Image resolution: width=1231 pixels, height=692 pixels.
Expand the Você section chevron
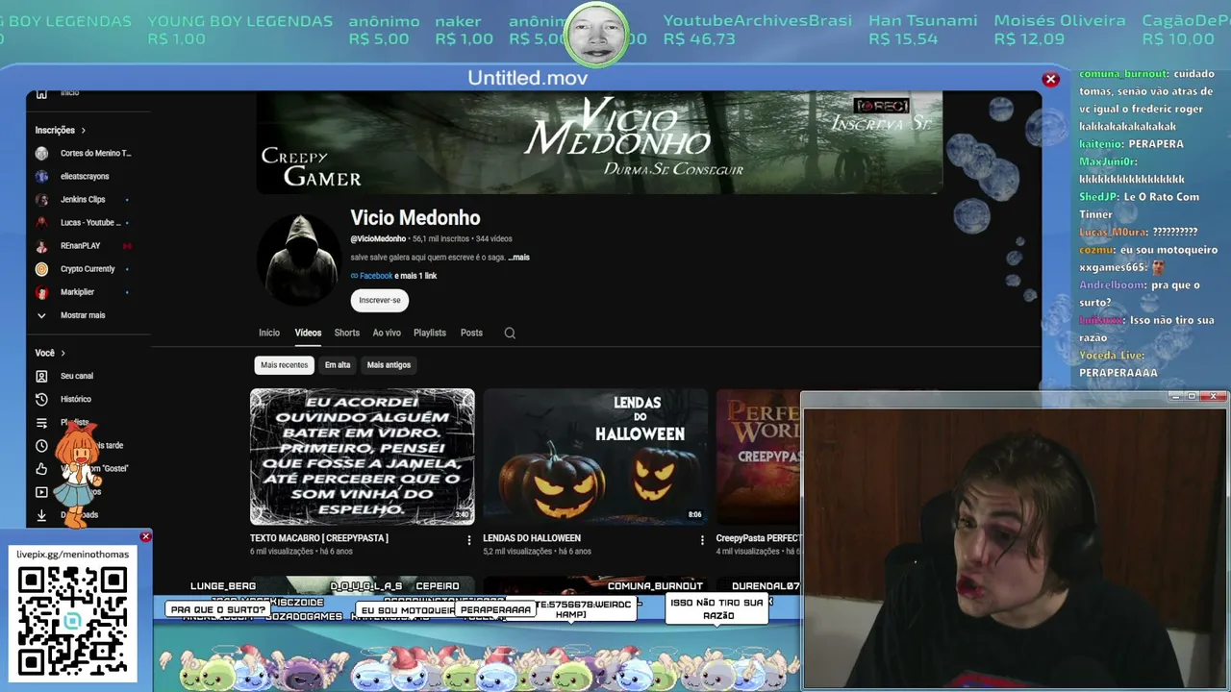pyautogui.click(x=63, y=354)
